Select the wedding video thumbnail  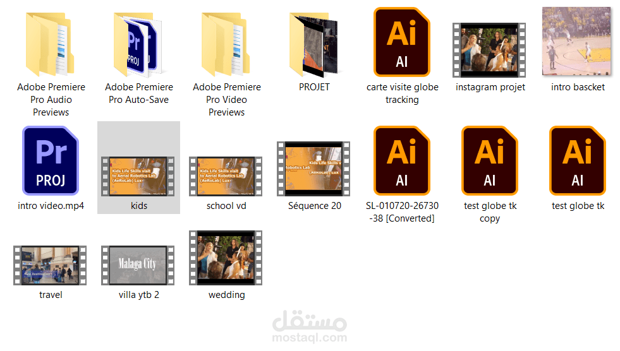226,258
